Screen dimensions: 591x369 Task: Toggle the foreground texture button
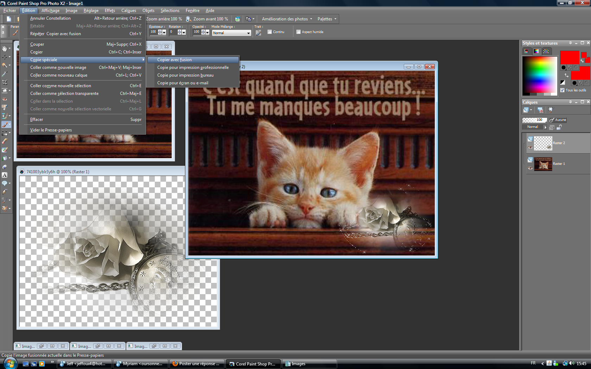click(570, 67)
